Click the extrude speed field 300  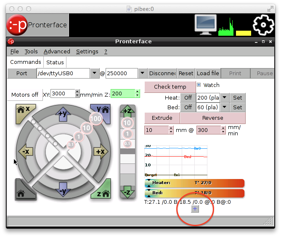[x=209, y=130]
